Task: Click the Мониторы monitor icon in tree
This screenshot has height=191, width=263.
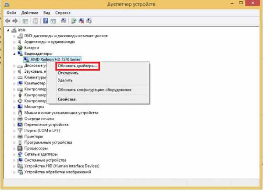Action: tap(21, 106)
